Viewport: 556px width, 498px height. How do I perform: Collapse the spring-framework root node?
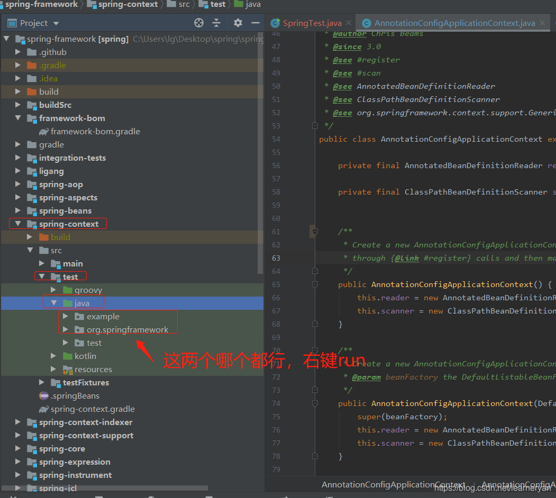pyautogui.click(x=6, y=38)
